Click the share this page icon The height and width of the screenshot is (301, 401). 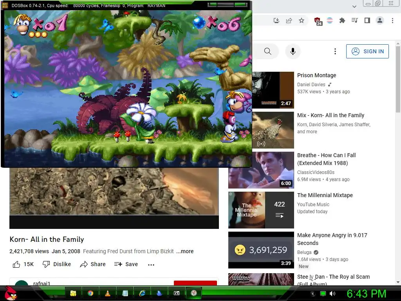tap(289, 20)
